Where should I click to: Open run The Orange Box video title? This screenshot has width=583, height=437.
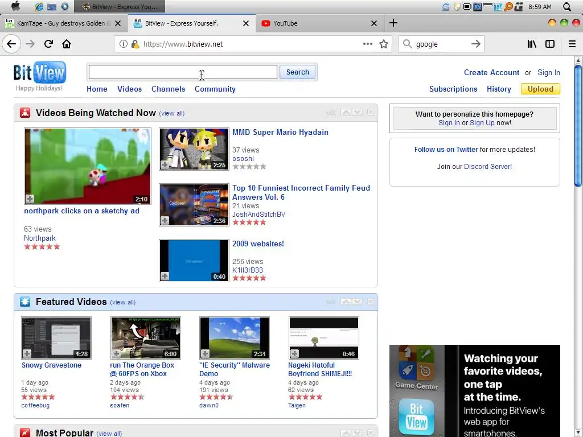click(x=142, y=369)
